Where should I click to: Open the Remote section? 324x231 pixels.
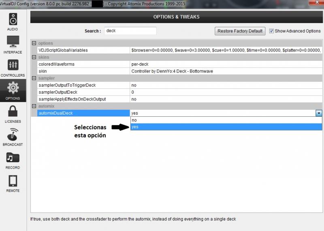pyautogui.click(x=13, y=183)
